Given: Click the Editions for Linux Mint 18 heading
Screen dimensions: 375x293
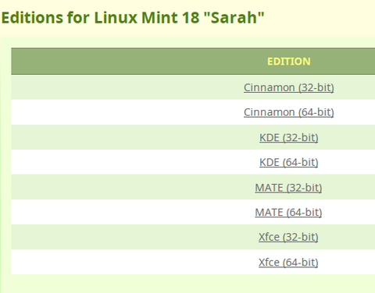Looking at the screenshot, I should click(133, 17).
